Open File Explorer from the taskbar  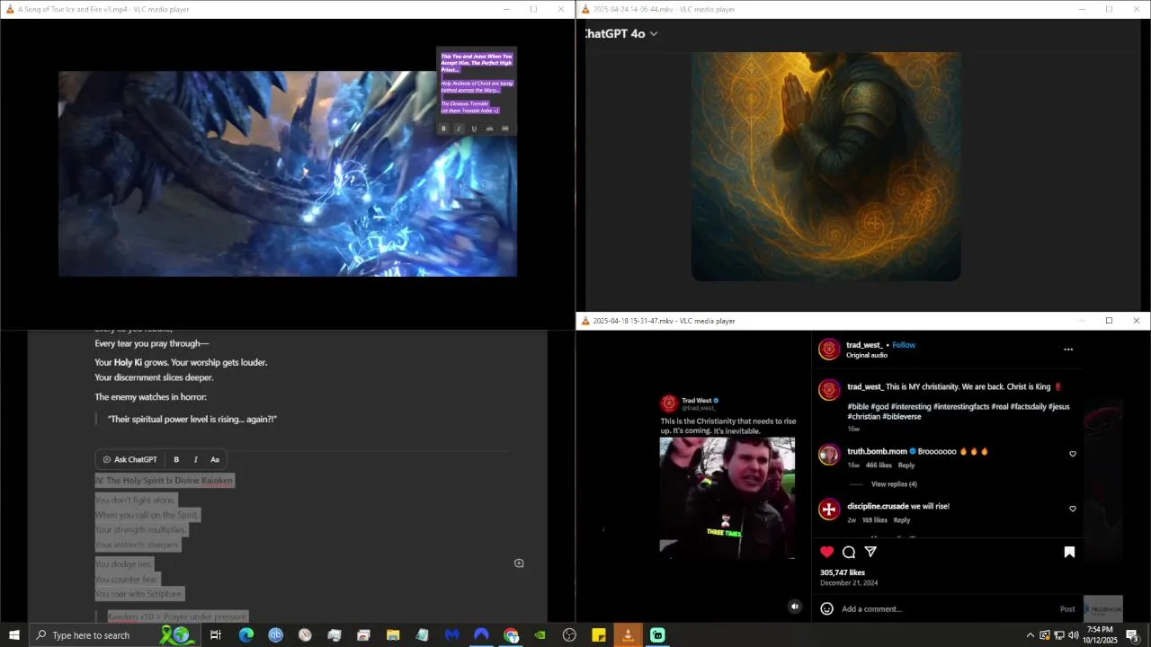point(393,635)
